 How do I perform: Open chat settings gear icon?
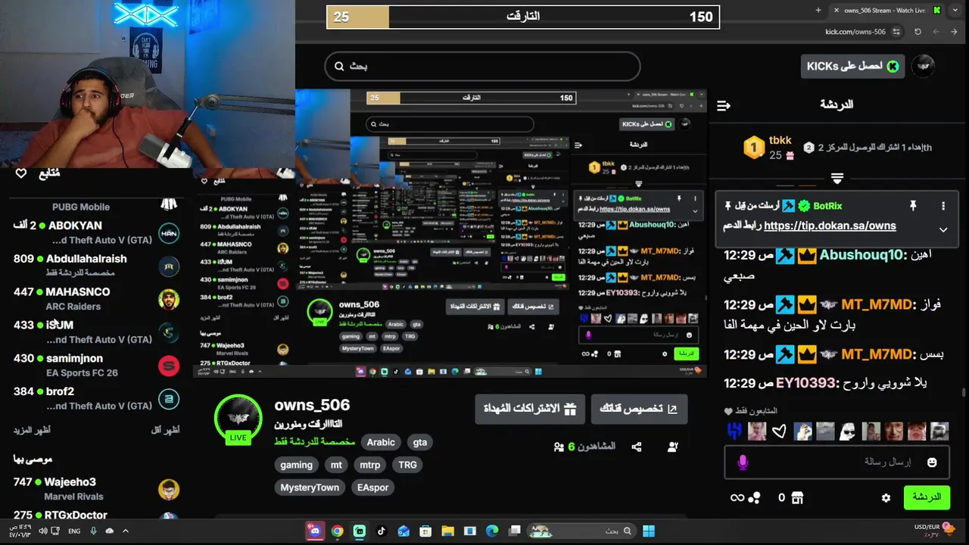[x=886, y=498]
